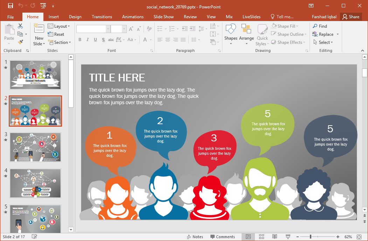Open Reading View from status bar

(x=275, y=237)
